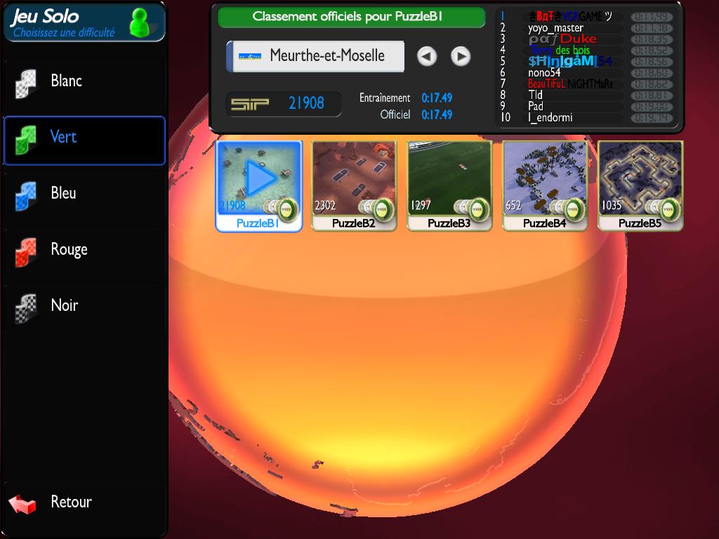This screenshot has width=719, height=539.
Task: Select yoyo_master in the rankings list
Action: click(x=555, y=28)
